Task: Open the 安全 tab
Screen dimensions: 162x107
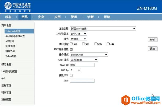Action: 41,17
